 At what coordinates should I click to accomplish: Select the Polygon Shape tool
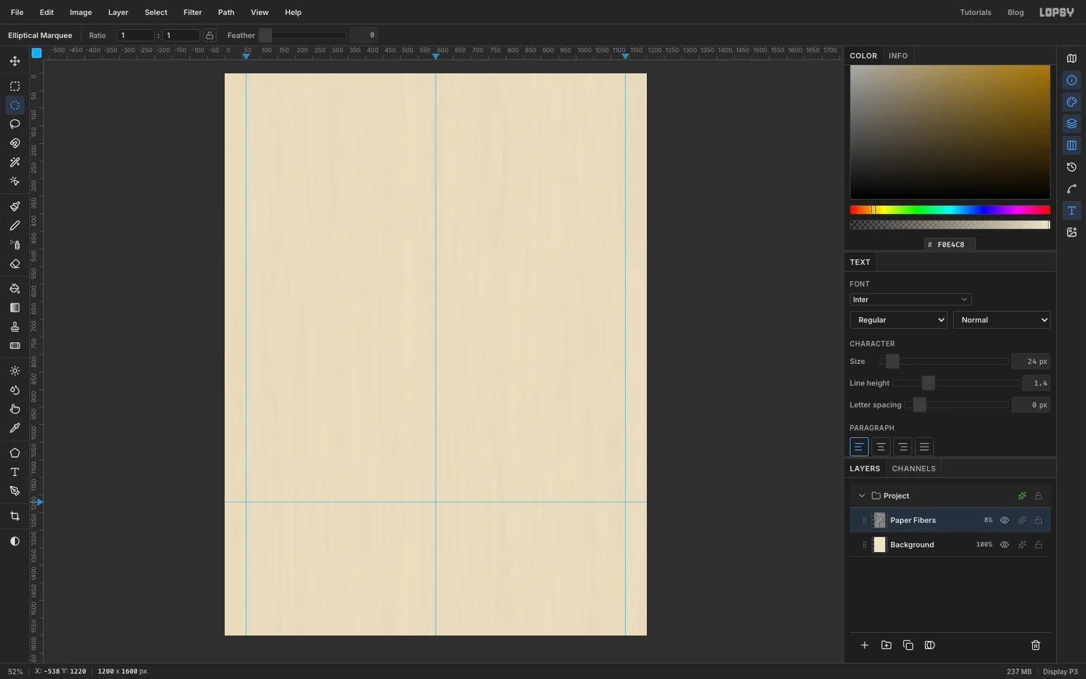(x=15, y=453)
